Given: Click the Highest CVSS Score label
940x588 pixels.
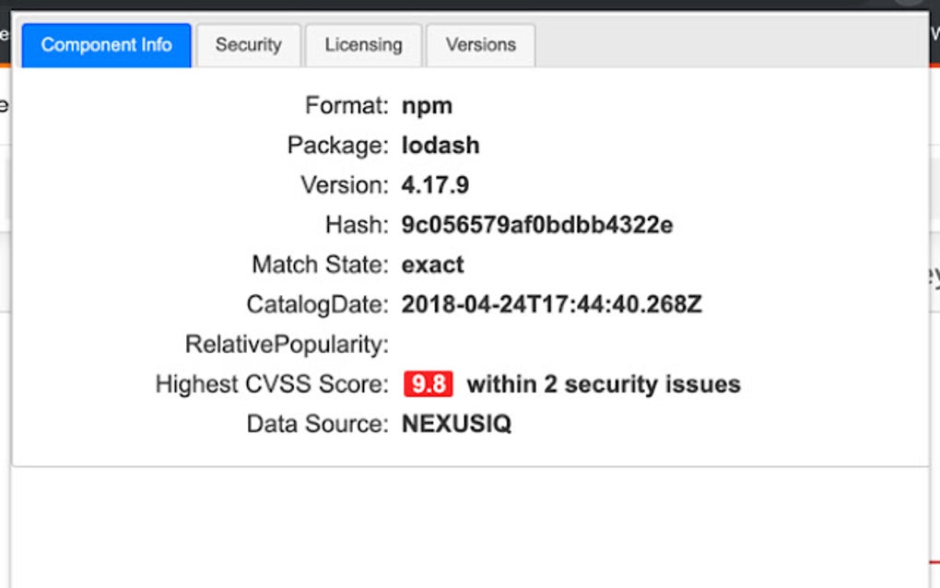Looking at the screenshot, I should click(x=271, y=383).
